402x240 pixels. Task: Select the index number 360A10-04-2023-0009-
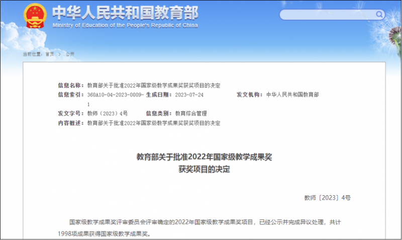point(116,95)
